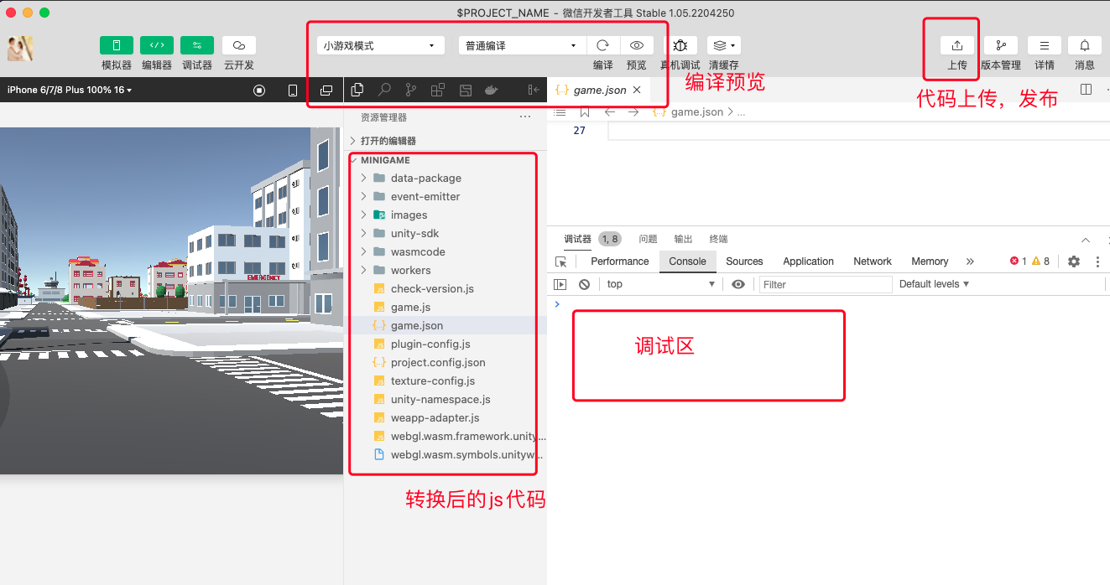Switch to the 输出 output tab
The width and height of the screenshot is (1110, 585).
[x=684, y=239]
